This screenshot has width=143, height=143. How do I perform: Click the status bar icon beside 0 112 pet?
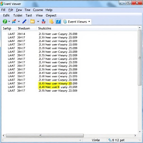point(110,140)
